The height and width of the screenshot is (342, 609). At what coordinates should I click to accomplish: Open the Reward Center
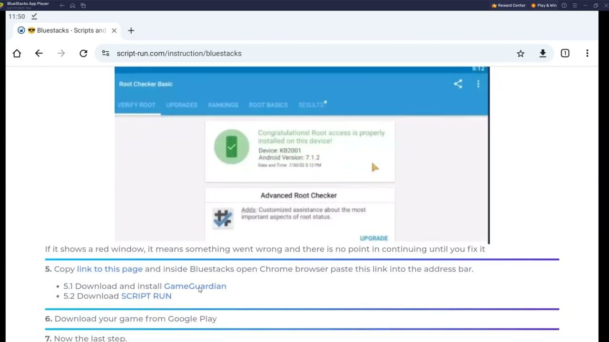click(509, 6)
